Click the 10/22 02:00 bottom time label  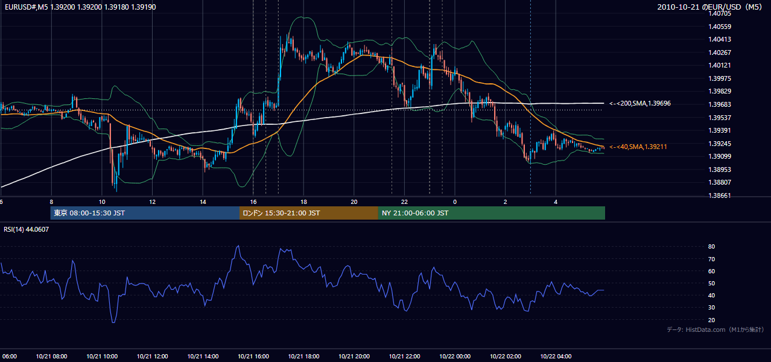[506, 356]
